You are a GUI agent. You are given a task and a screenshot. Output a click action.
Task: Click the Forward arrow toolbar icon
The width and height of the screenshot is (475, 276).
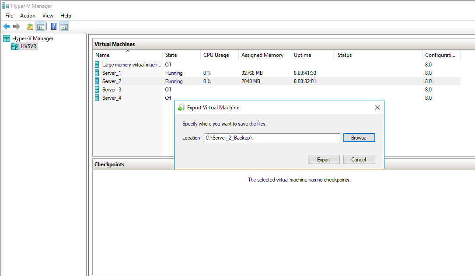click(17, 27)
